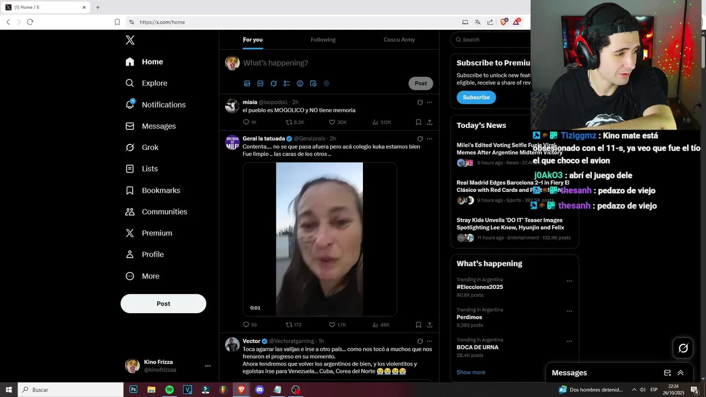
Task: Go to Explore in sidebar
Action: [147, 83]
